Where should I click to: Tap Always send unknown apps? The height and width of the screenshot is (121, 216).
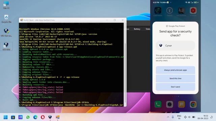click(175, 70)
